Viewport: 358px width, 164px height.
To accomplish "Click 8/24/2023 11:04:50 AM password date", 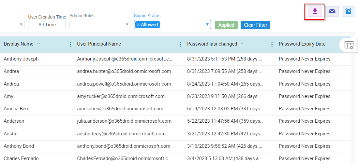I will click(x=225, y=84).
